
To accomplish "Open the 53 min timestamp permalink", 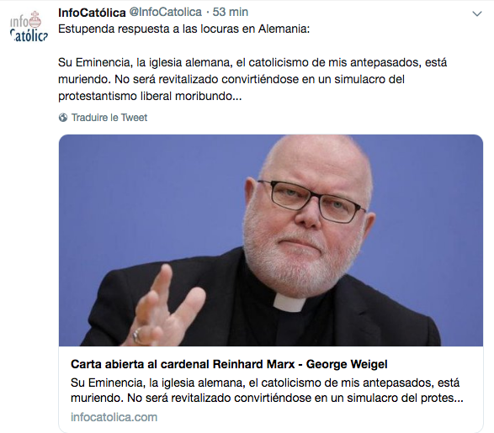I will 231,13.
